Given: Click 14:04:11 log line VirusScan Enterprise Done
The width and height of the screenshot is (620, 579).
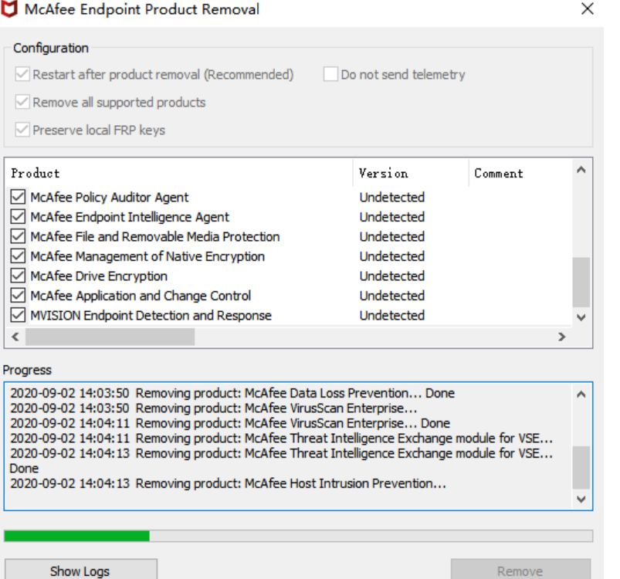Looking at the screenshot, I should pyautogui.click(x=230, y=423).
